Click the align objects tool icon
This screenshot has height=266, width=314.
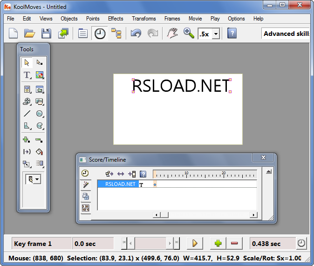pyautogui.click(x=40, y=164)
